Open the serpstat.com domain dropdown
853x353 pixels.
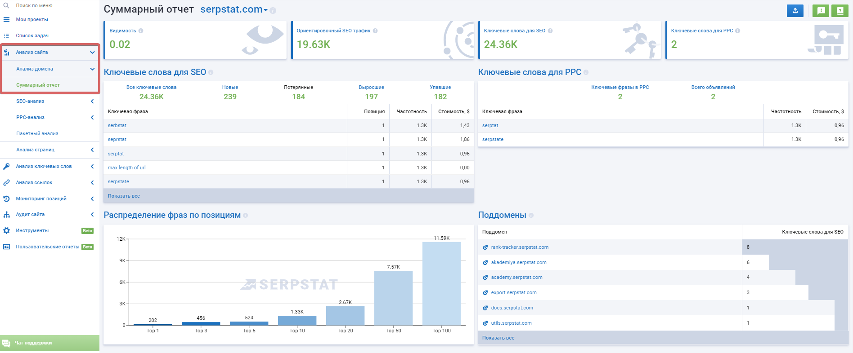click(234, 9)
